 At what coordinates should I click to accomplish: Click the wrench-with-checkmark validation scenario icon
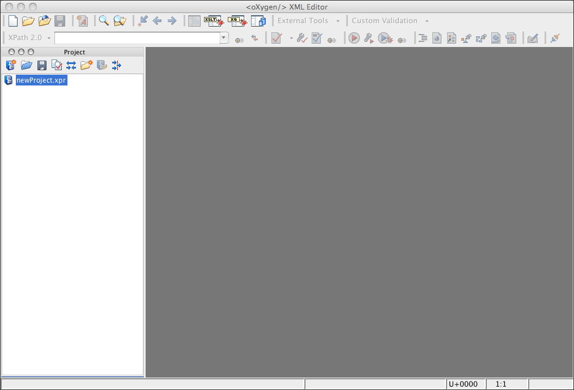301,38
